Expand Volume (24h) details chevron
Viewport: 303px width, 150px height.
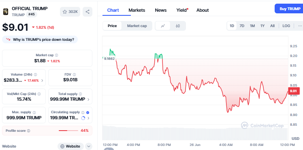(42, 80)
